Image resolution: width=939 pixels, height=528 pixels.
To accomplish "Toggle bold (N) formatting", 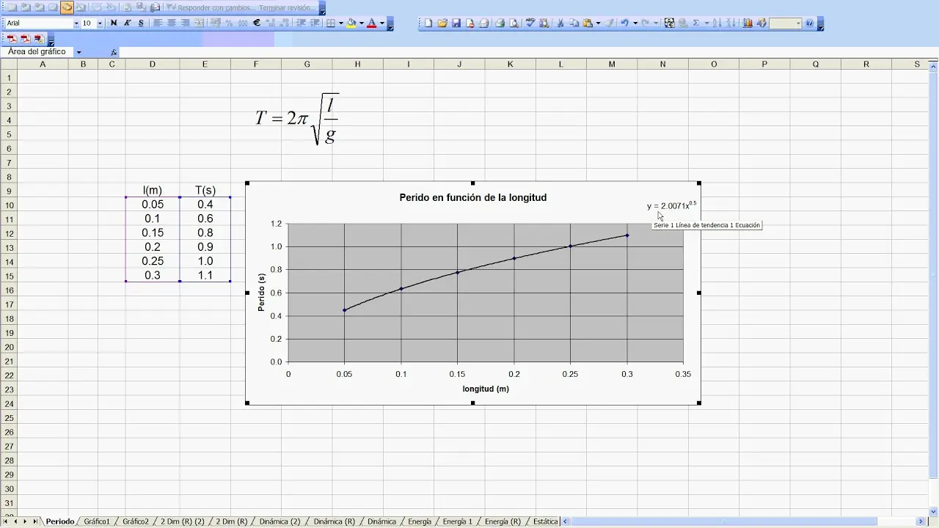I will 114,23.
